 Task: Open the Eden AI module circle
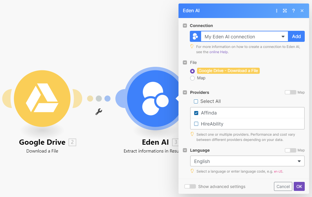153,98
